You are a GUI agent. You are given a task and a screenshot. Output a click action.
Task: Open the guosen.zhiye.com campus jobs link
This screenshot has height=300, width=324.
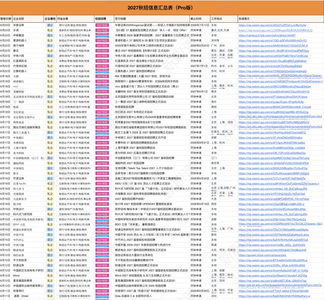click(x=262, y=255)
